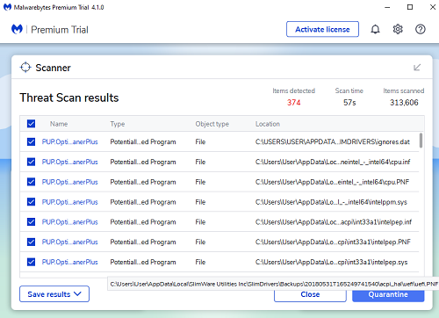Click the Scanner crosshair icon
The width and height of the screenshot is (439, 318).
25,68
